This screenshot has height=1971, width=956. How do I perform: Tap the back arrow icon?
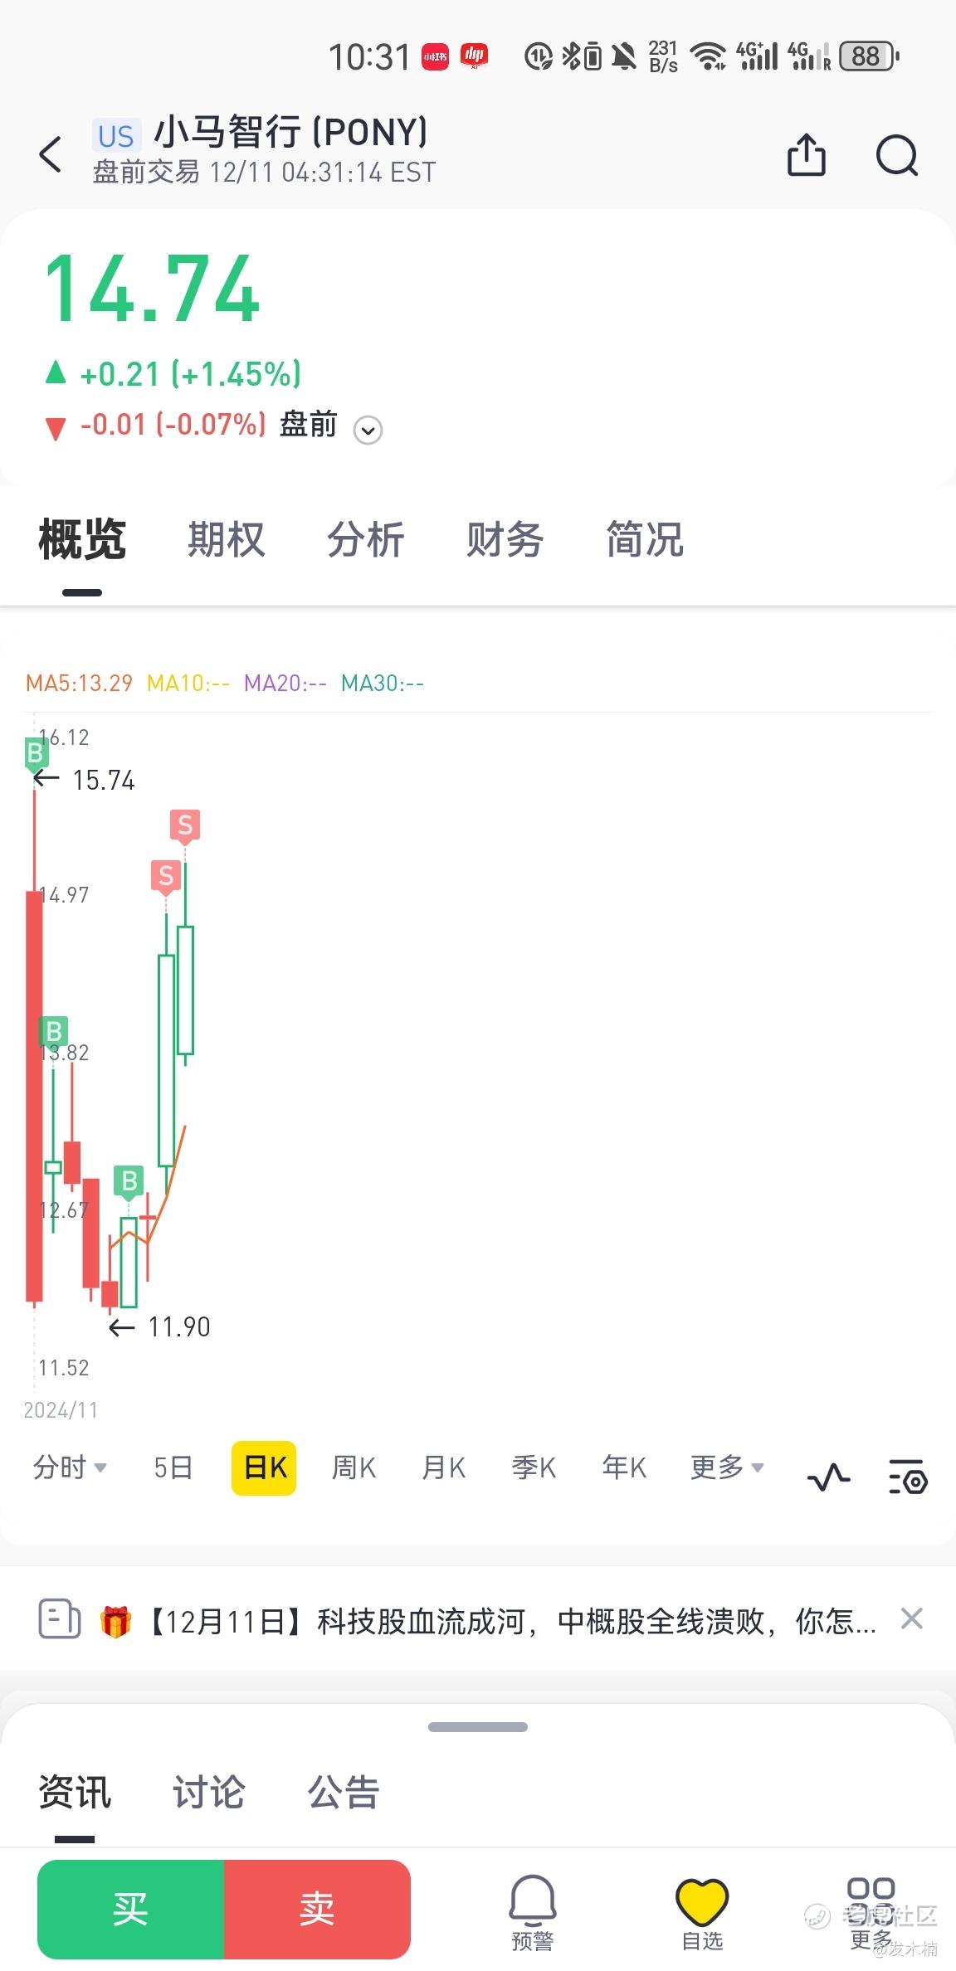click(51, 154)
